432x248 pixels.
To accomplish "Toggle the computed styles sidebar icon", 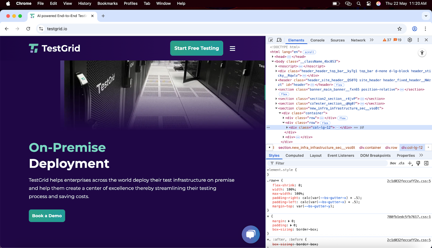I will click(x=426, y=163).
